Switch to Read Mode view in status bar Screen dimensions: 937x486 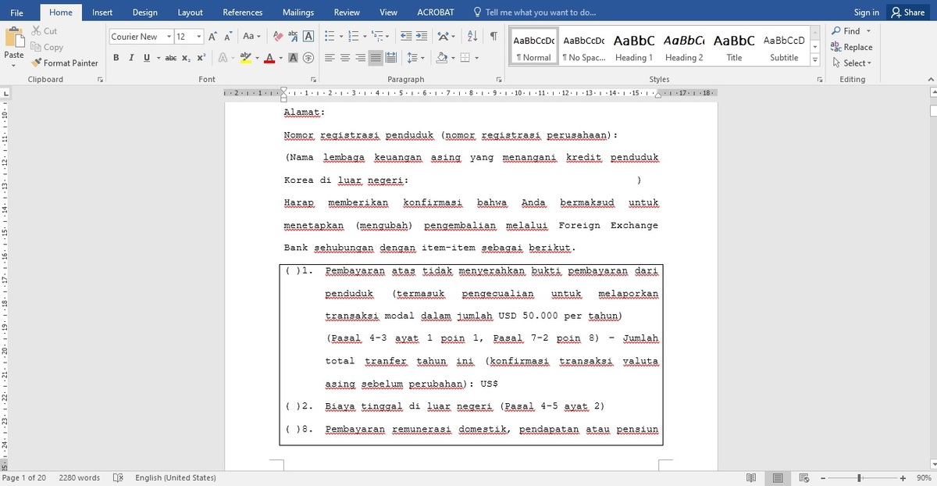751,477
